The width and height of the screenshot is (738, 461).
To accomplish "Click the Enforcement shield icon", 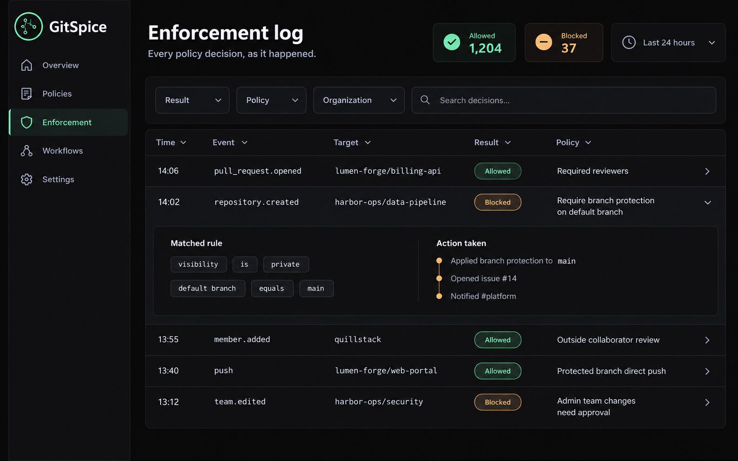I will click(x=27, y=122).
